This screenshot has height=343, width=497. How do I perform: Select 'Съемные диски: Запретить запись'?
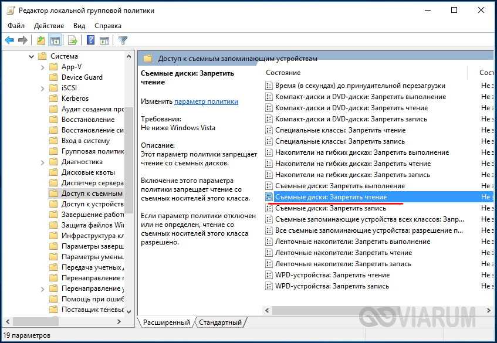click(330, 208)
